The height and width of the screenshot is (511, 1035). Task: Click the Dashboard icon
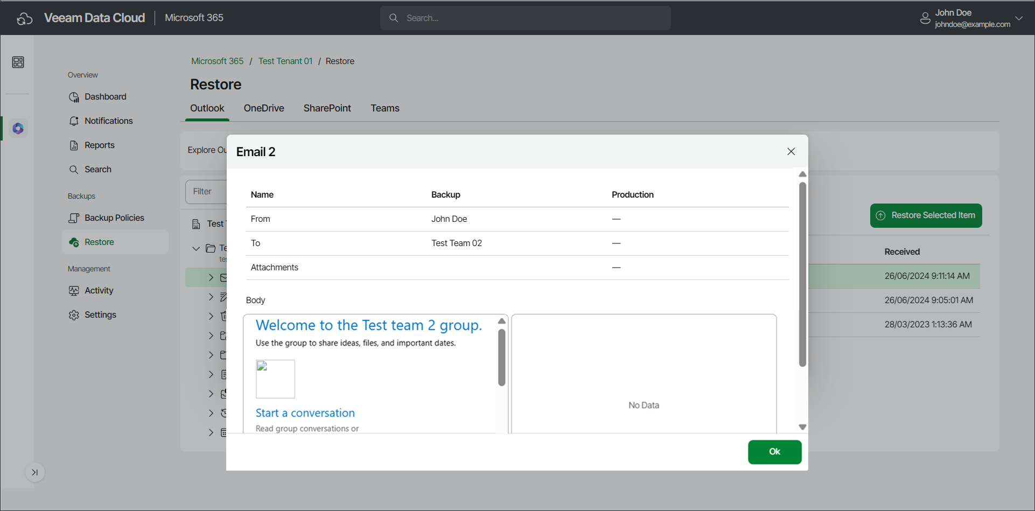tap(74, 97)
